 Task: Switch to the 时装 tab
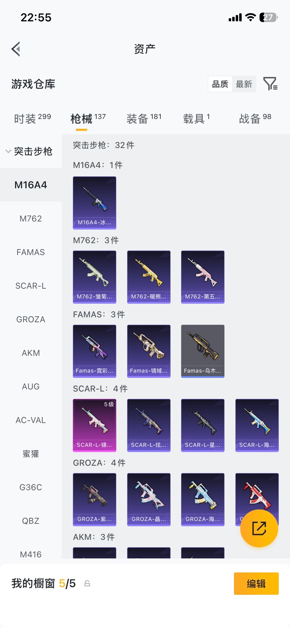click(33, 119)
